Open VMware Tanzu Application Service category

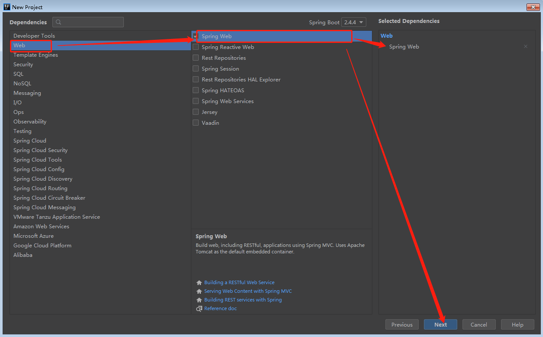click(x=100, y=217)
